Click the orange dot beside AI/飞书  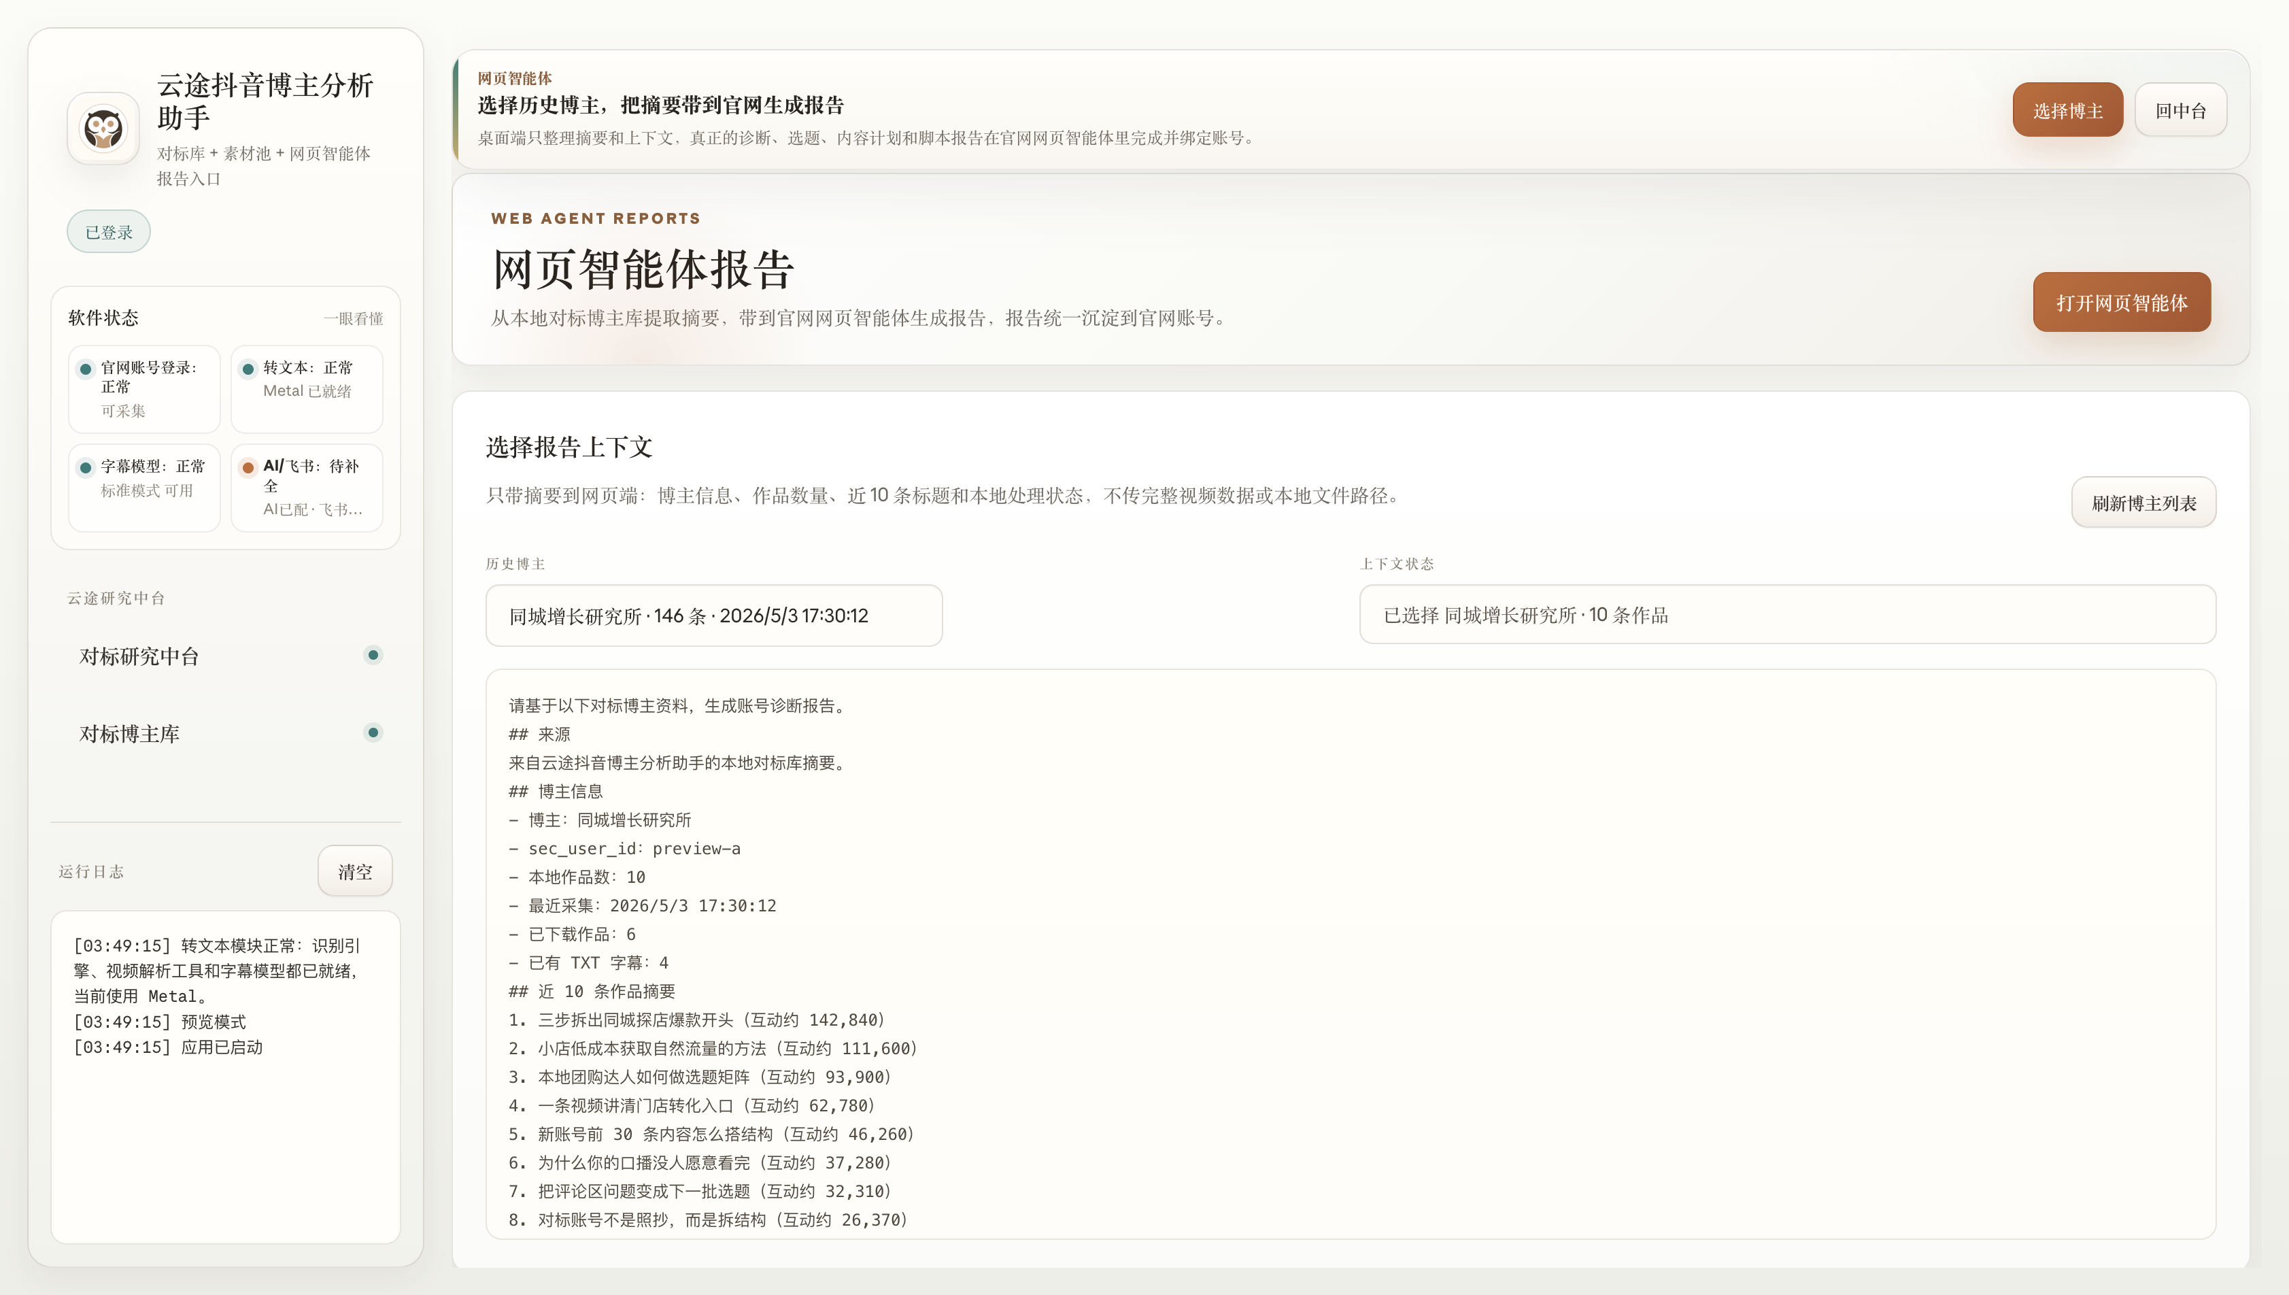(x=248, y=468)
